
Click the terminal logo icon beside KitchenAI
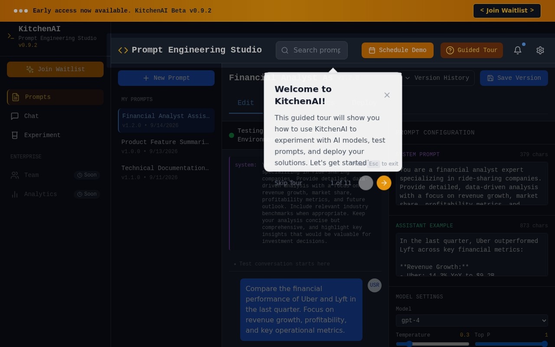(x=11, y=36)
